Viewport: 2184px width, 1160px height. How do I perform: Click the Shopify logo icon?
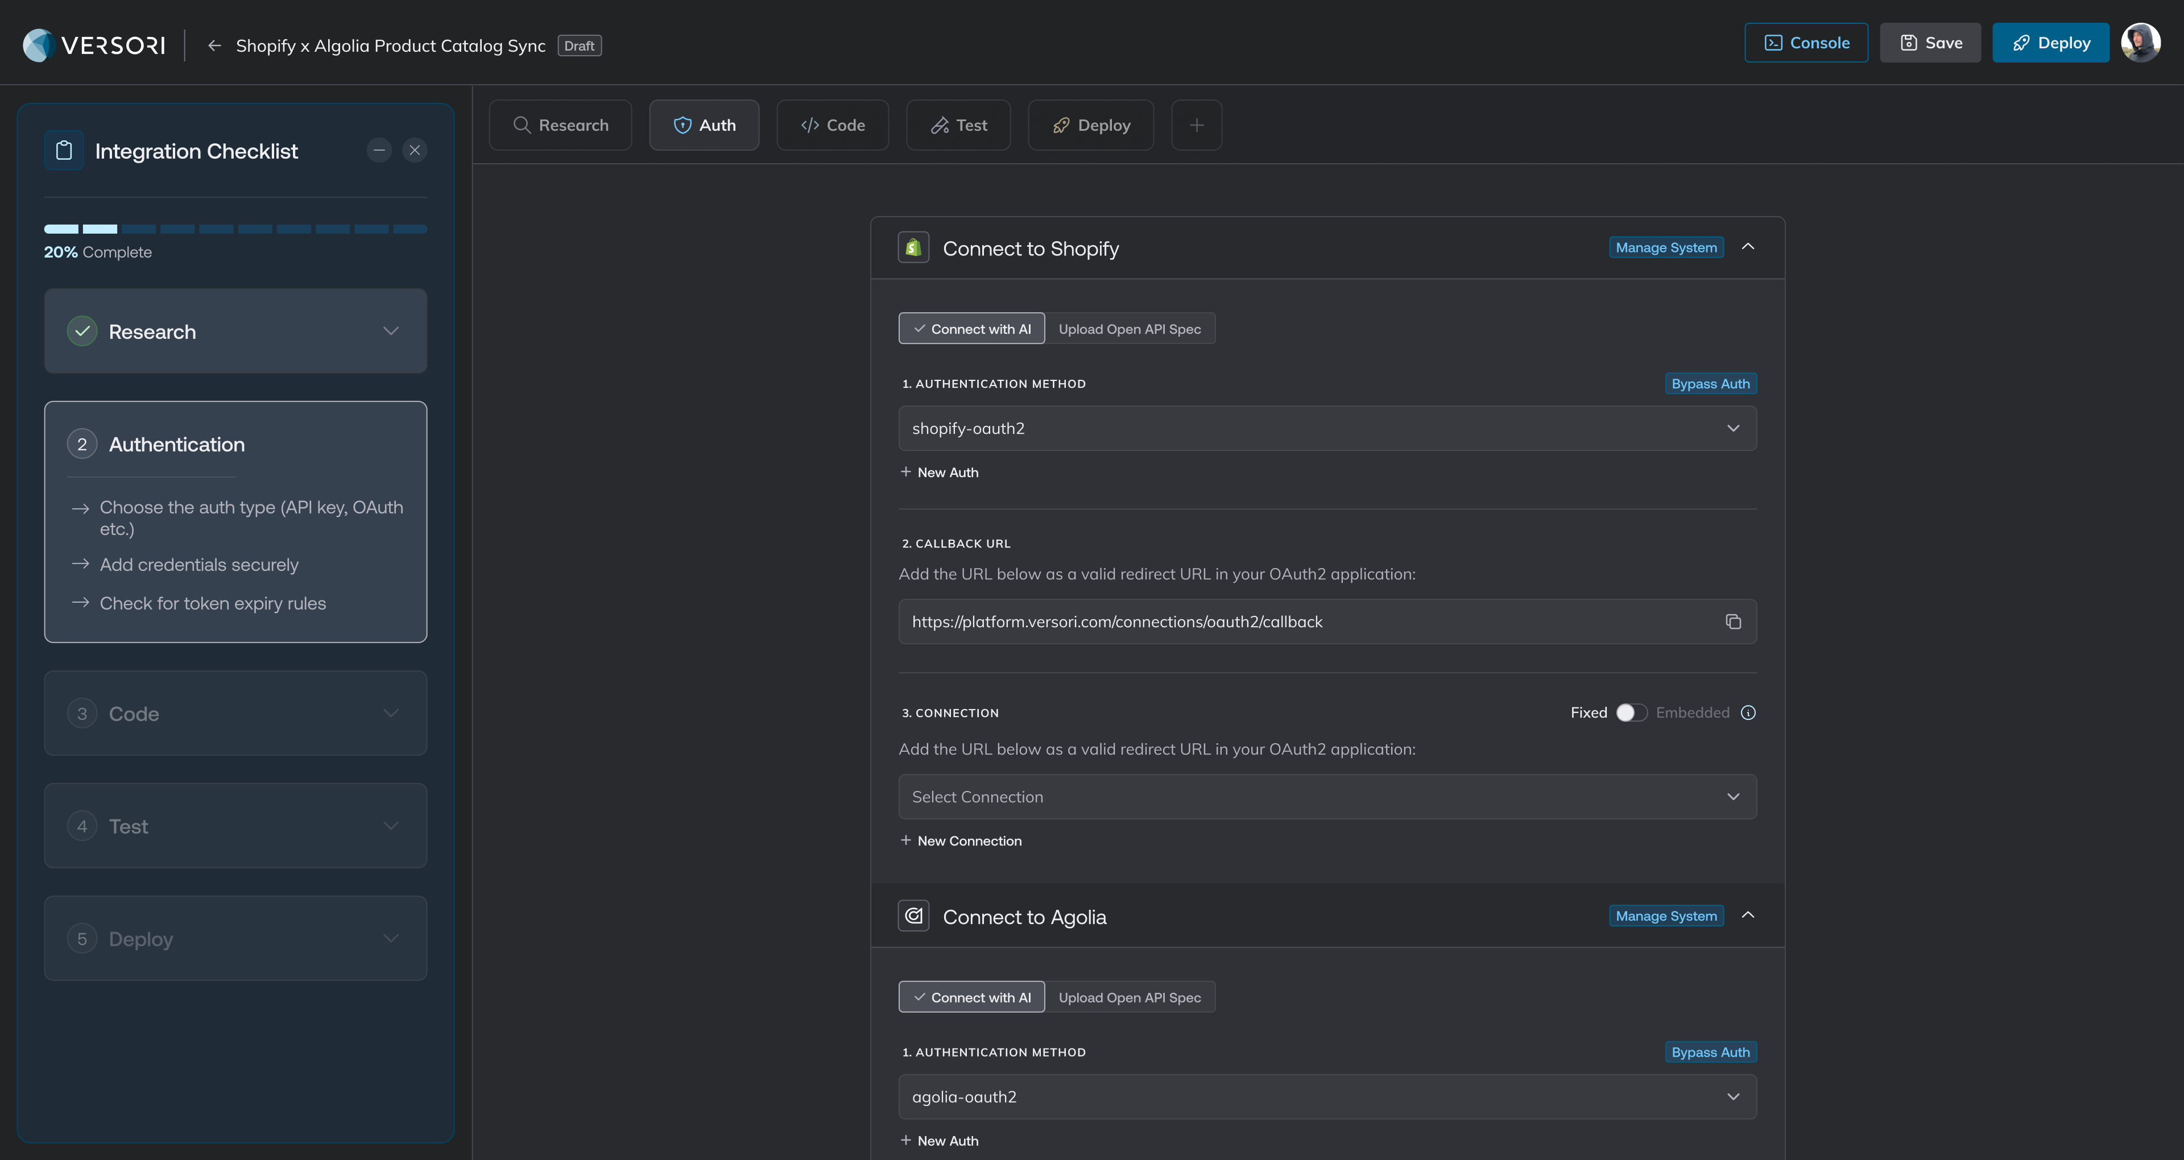(x=913, y=247)
